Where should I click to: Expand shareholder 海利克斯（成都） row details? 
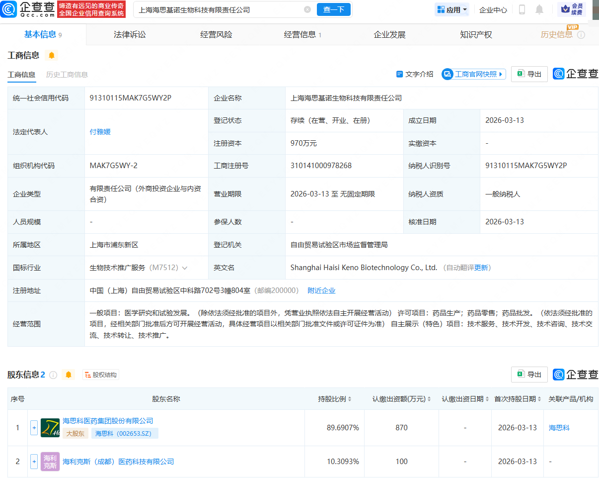coord(34,461)
